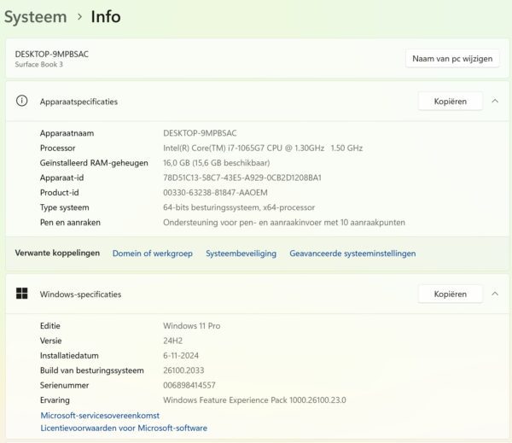Select serial number 006898414557
512x443 pixels.
click(189, 385)
